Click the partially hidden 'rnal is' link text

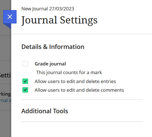pyautogui.click(x=6, y=100)
